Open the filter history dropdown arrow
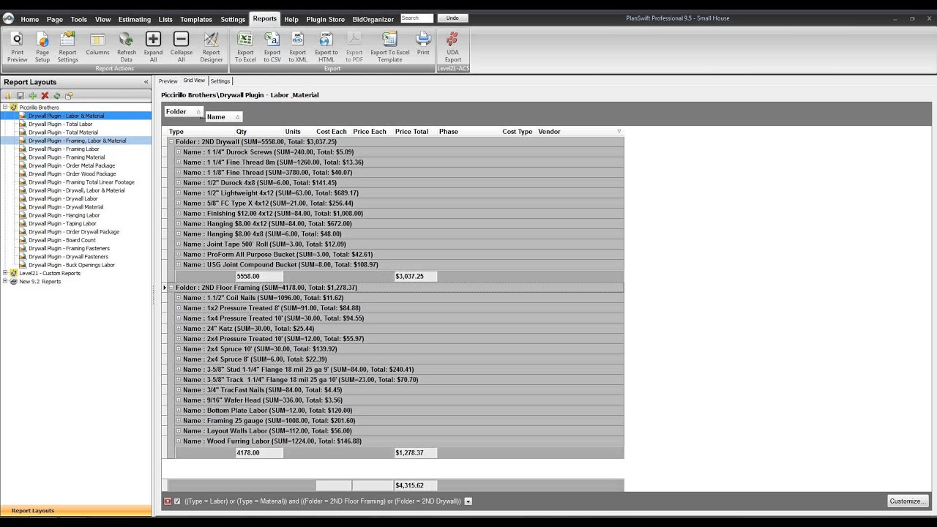The image size is (937, 527). pyautogui.click(x=468, y=501)
